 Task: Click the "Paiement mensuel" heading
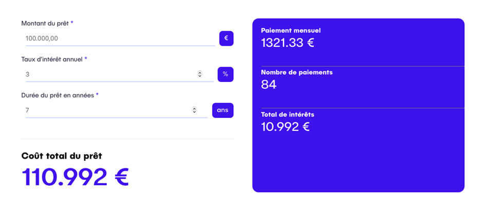point(291,31)
